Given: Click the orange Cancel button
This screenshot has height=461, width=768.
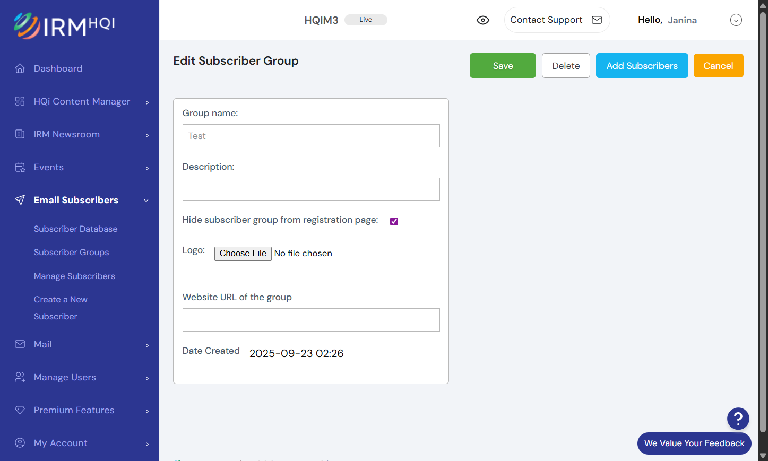Looking at the screenshot, I should click(x=718, y=66).
